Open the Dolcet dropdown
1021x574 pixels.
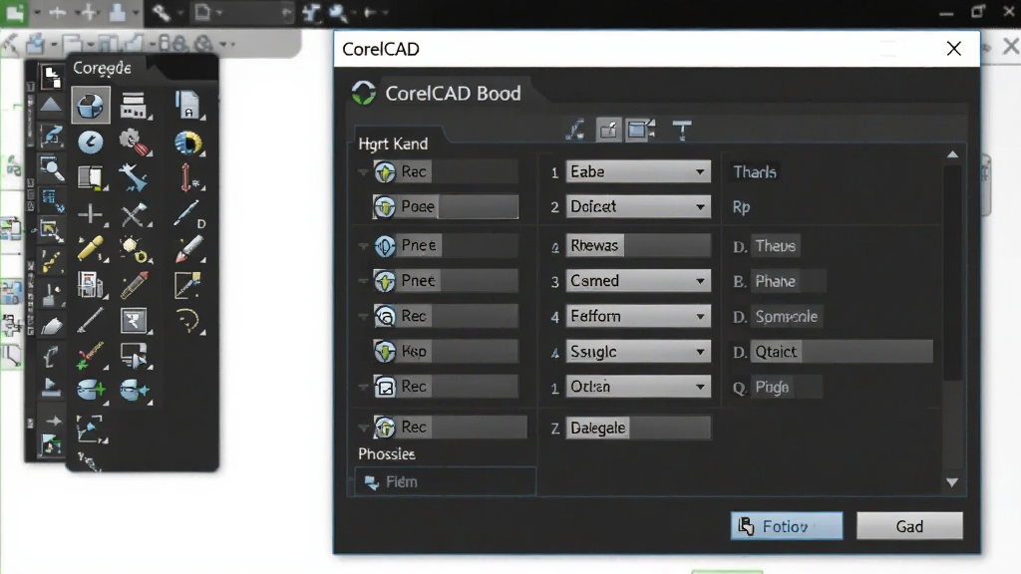tap(637, 207)
